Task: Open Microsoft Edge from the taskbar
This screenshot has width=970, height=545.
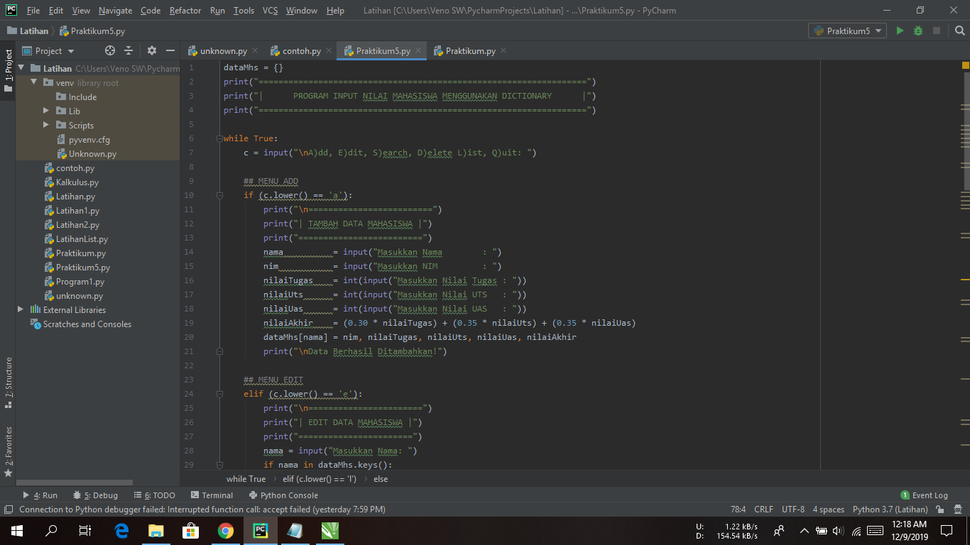Action: (121, 530)
